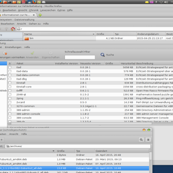Screen dimensions: 173x173
Task: Click the plus button in archive manager toolbar
Action: (2, 140)
